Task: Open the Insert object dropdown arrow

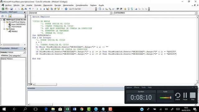Action: tap(9, 9)
